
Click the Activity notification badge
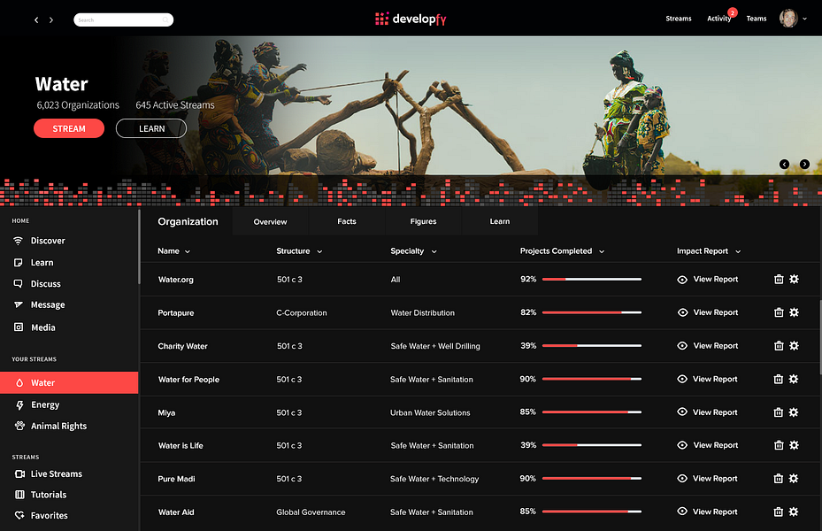pos(733,12)
